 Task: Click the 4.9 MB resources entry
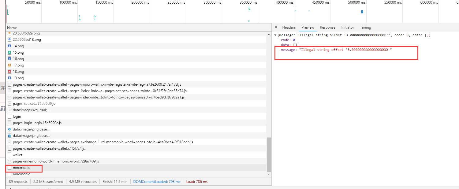click(83, 182)
